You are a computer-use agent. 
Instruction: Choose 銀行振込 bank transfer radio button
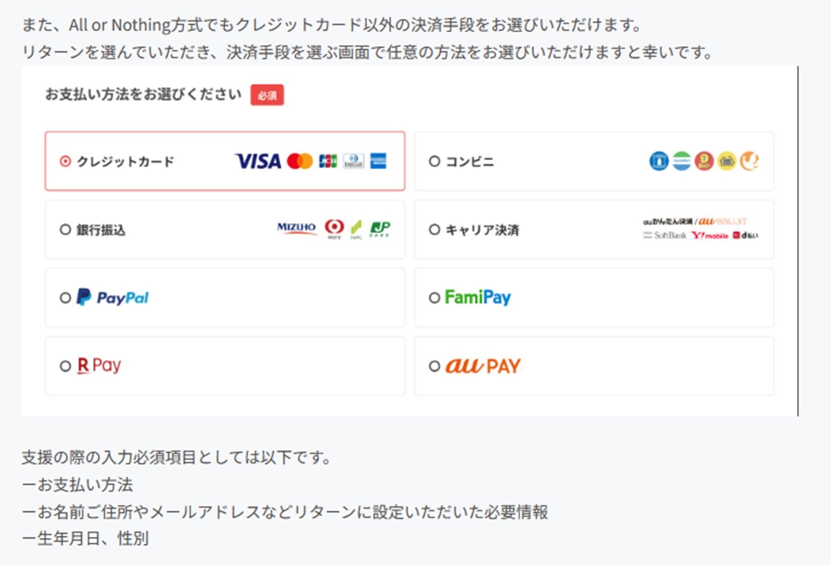pos(65,230)
